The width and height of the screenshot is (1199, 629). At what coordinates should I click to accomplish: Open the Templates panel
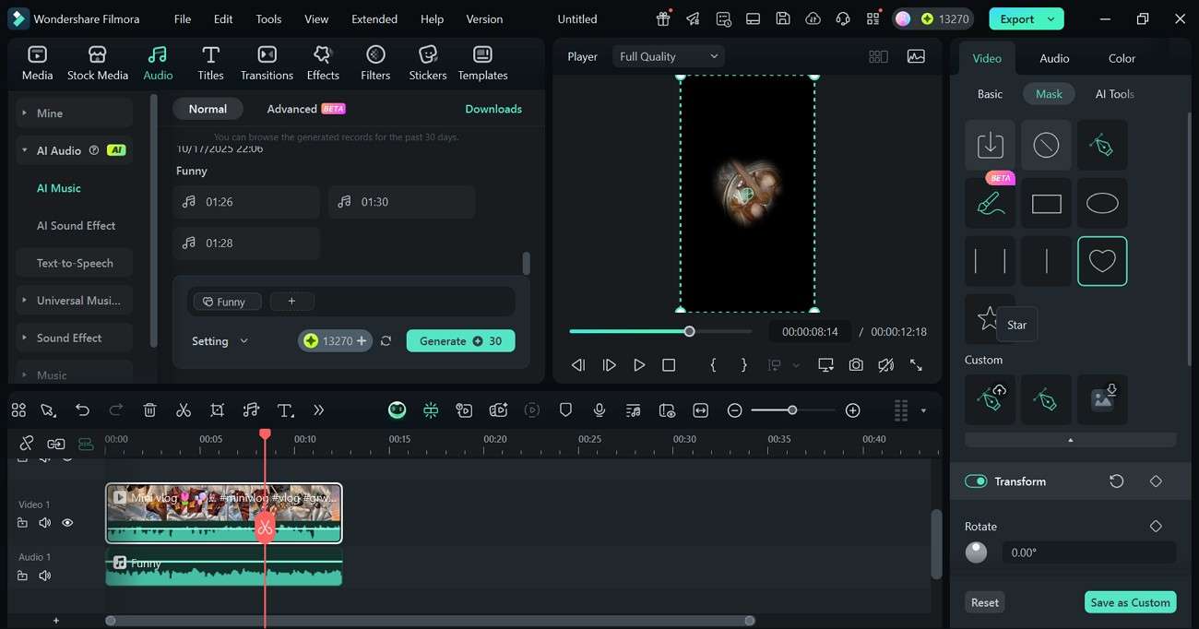(482, 63)
